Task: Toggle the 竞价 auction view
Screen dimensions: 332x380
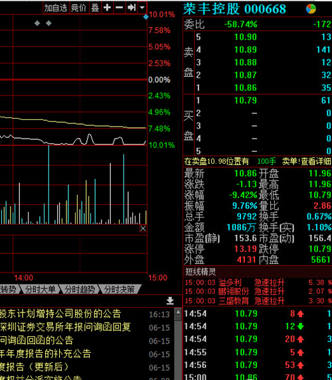Action: [78, 8]
